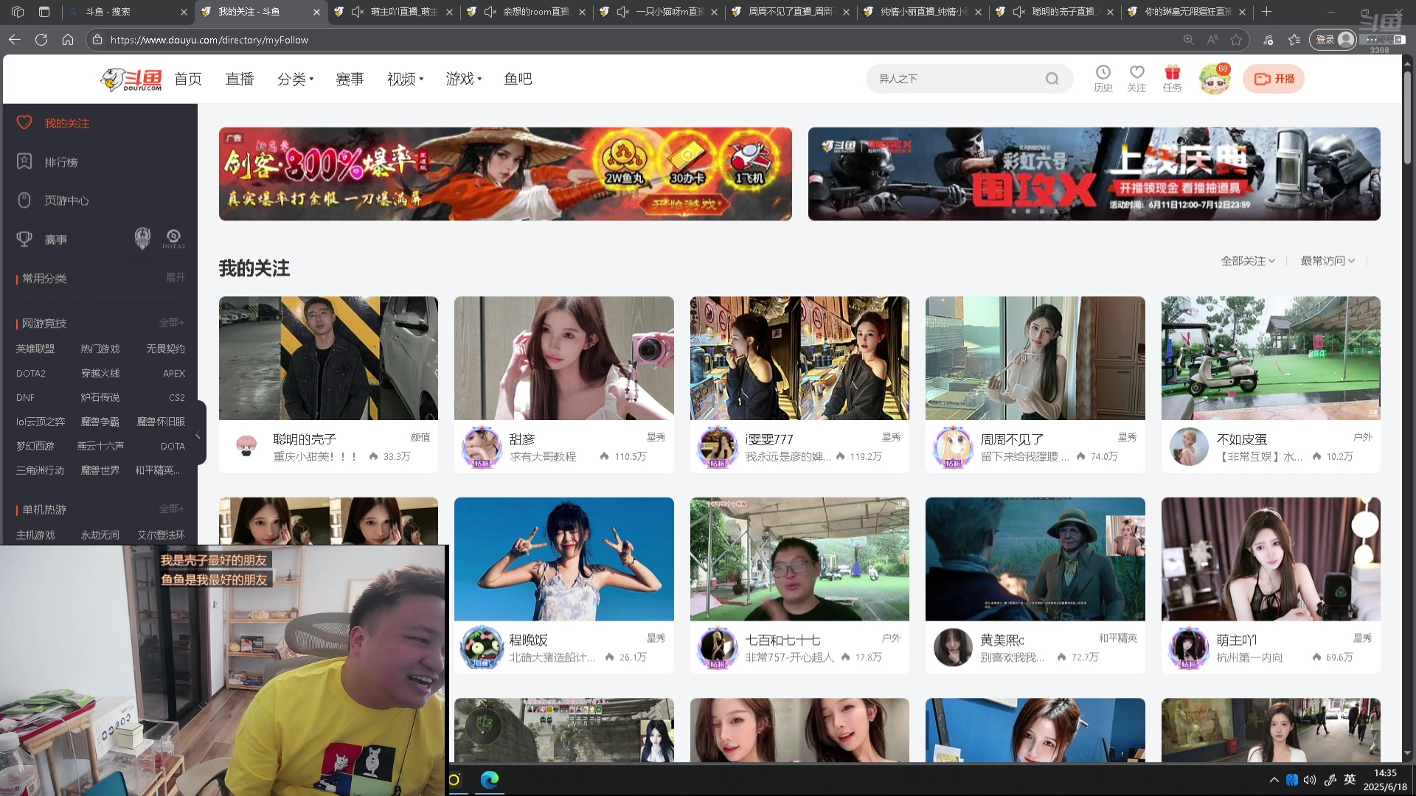
Task: Open the browser favorites collection icon
Action: tap(1294, 40)
